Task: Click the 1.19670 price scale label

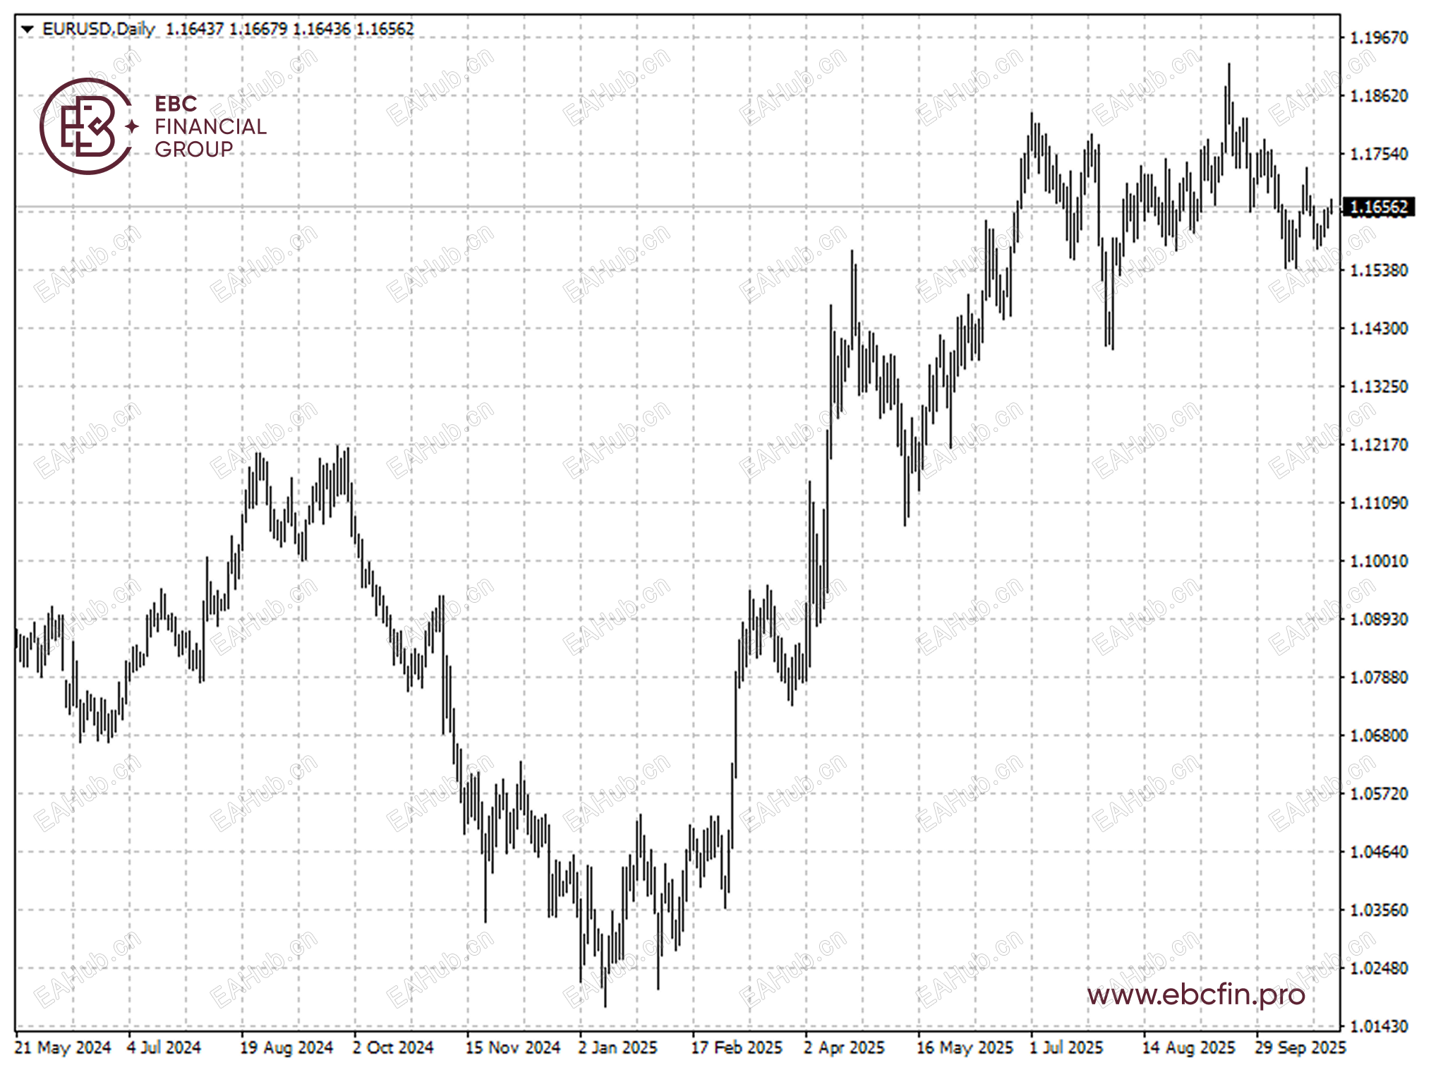Action: [x=1378, y=38]
